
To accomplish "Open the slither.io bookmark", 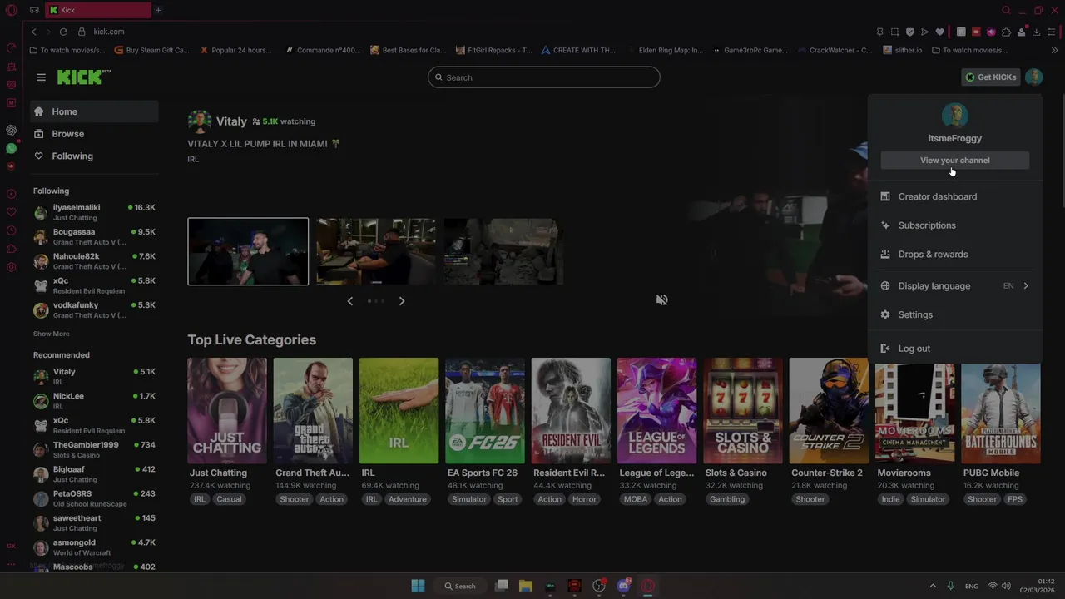I will 902,50.
